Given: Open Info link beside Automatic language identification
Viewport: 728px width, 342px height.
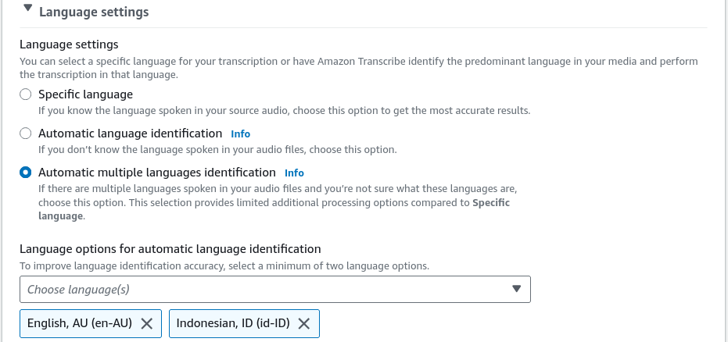Looking at the screenshot, I should pyautogui.click(x=241, y=134).
